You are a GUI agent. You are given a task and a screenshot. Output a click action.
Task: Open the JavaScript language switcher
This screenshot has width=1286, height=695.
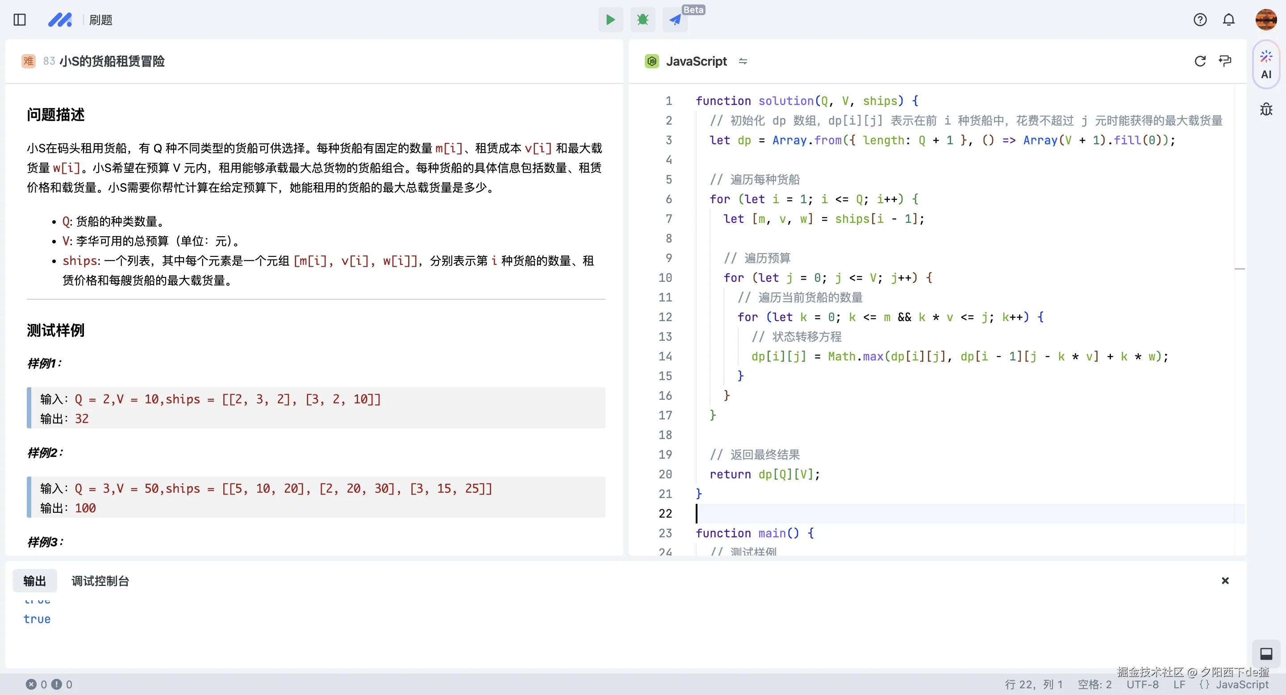[x=696, y=61]
